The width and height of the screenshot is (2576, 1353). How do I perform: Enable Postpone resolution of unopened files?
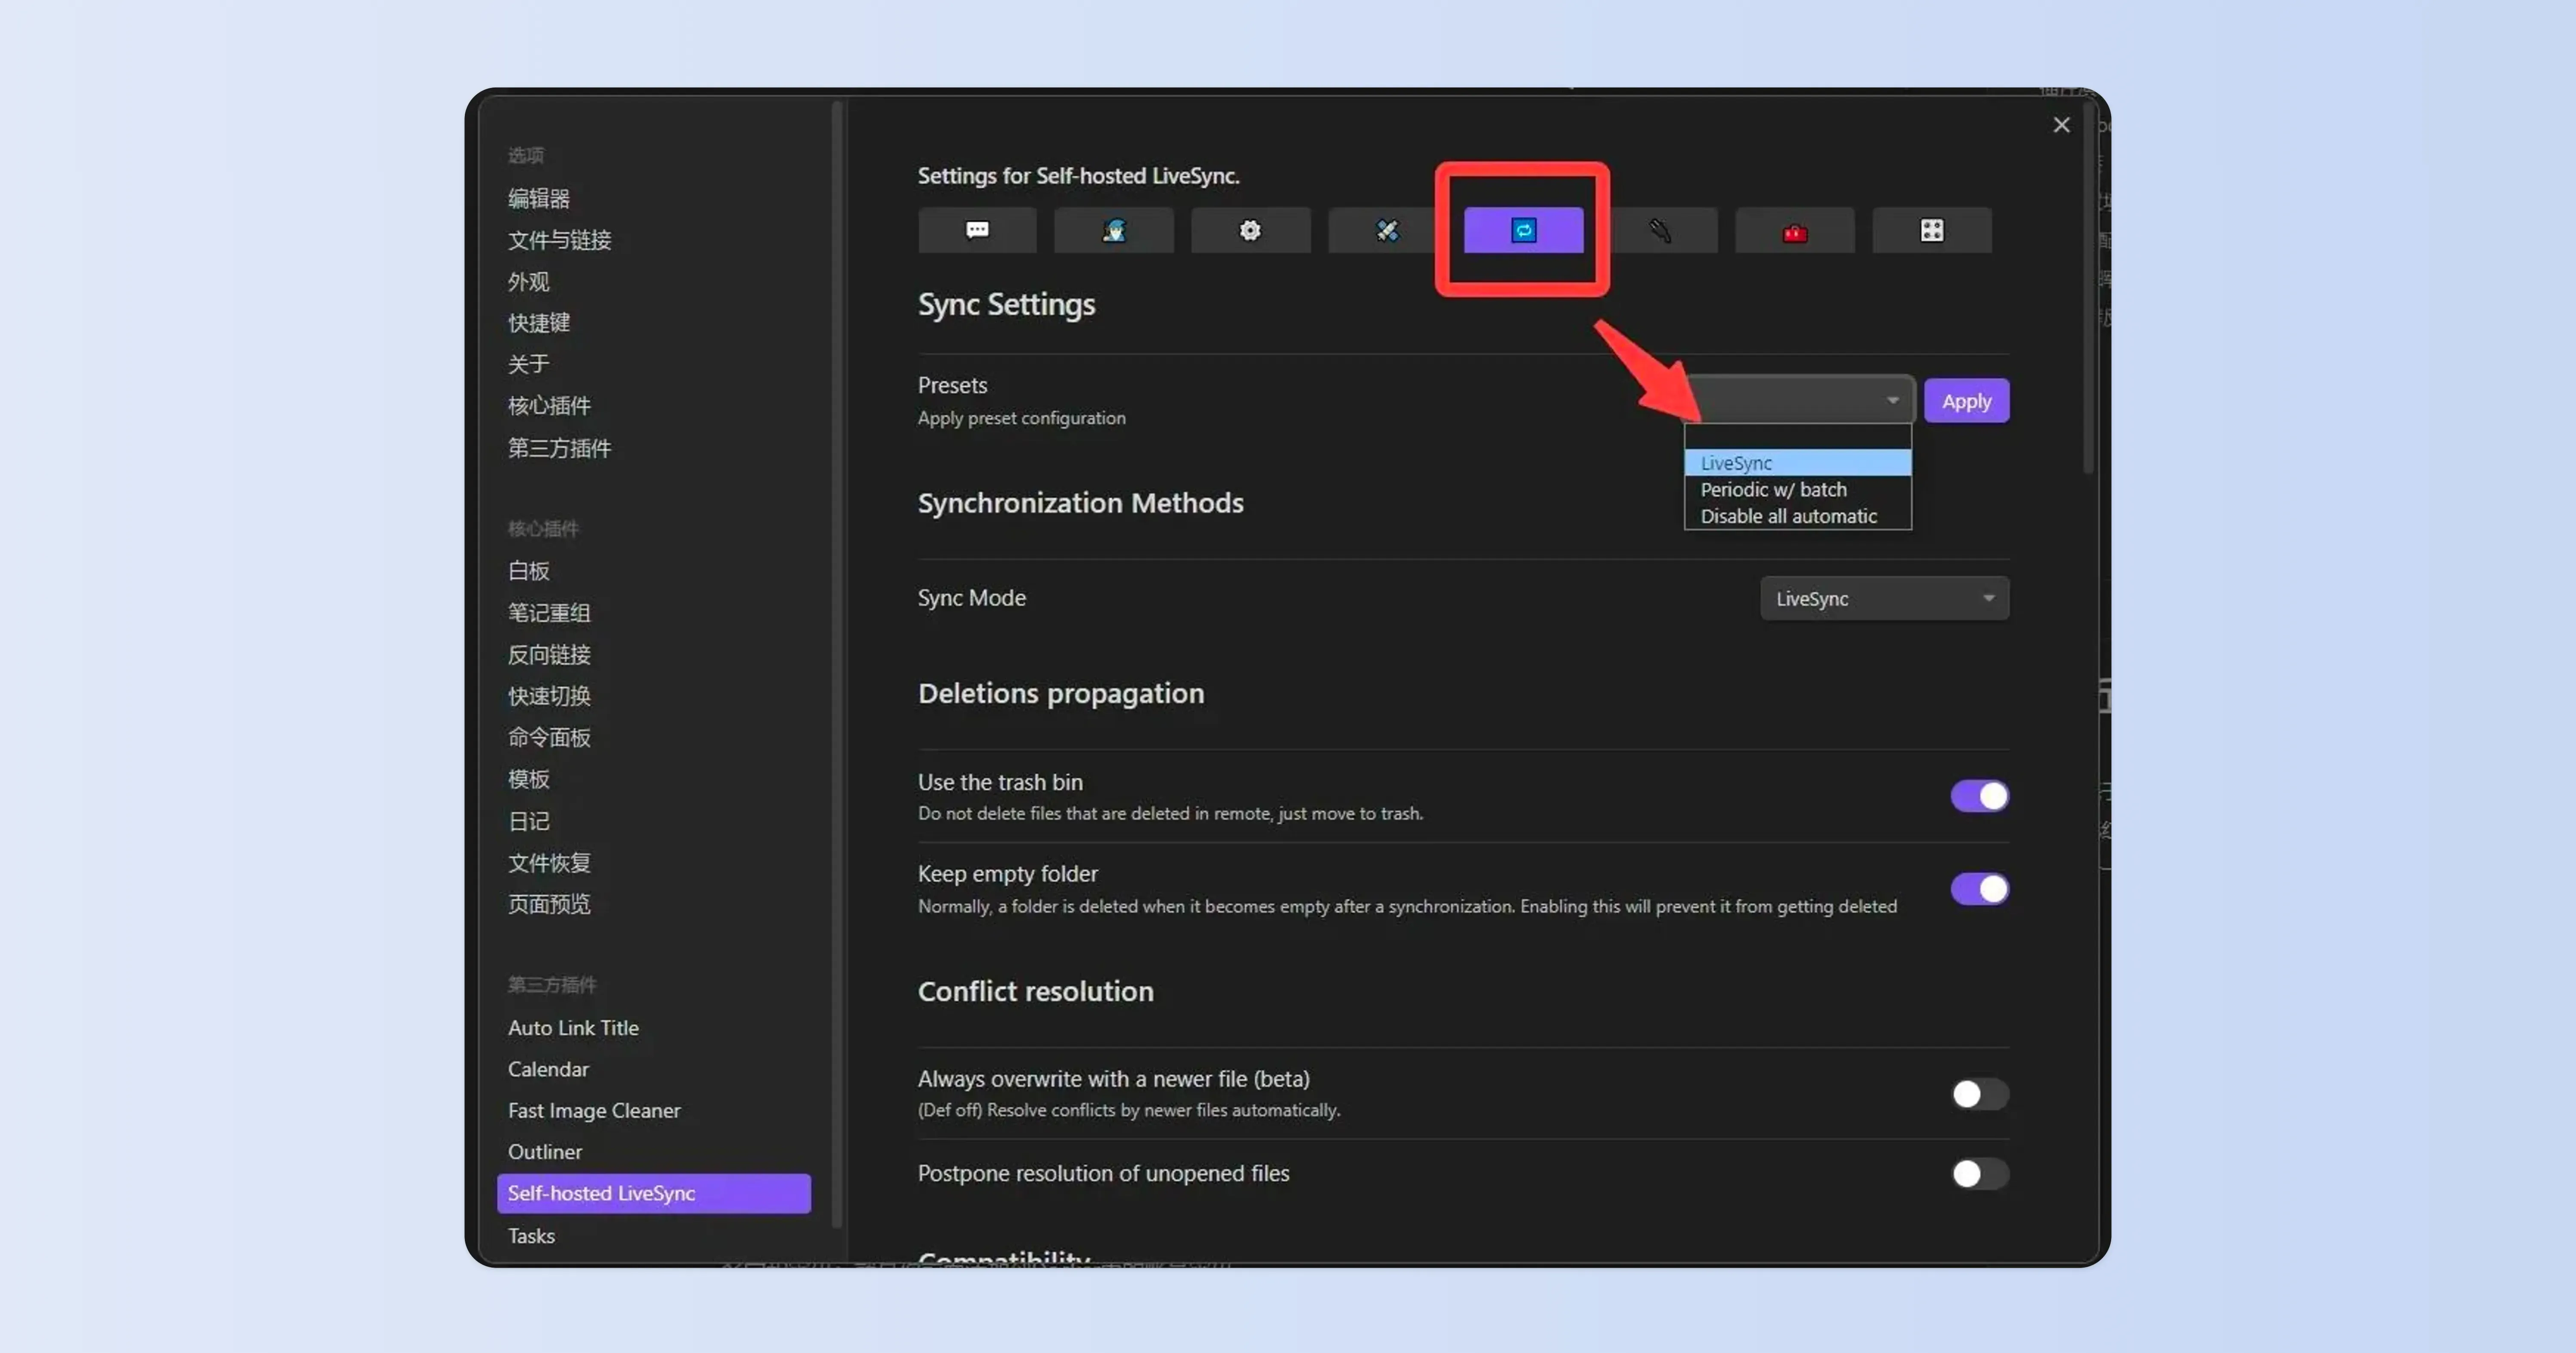coord(1979,1174)
